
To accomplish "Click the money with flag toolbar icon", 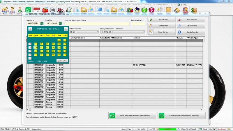I will [129, 10].
